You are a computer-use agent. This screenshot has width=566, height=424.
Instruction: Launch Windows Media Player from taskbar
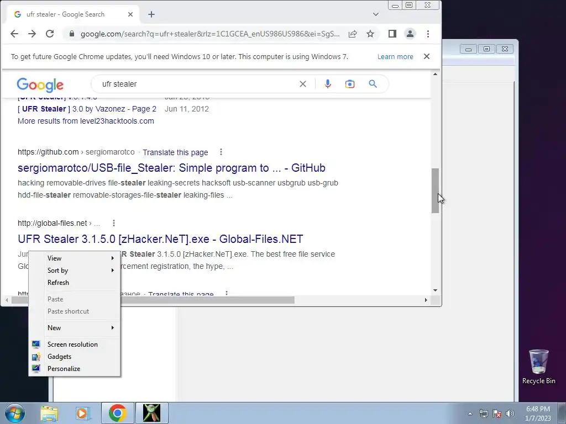83,413
